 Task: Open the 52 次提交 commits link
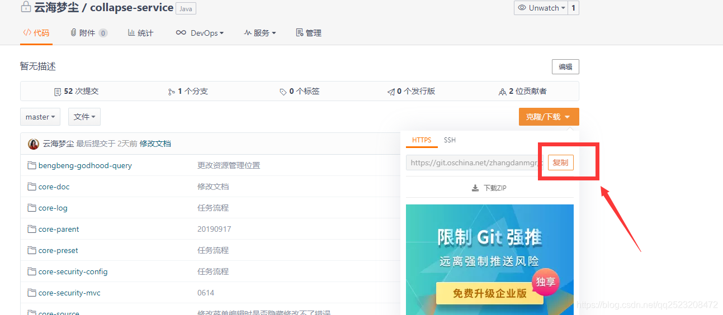pyautogui.click(x=77, y=91)
